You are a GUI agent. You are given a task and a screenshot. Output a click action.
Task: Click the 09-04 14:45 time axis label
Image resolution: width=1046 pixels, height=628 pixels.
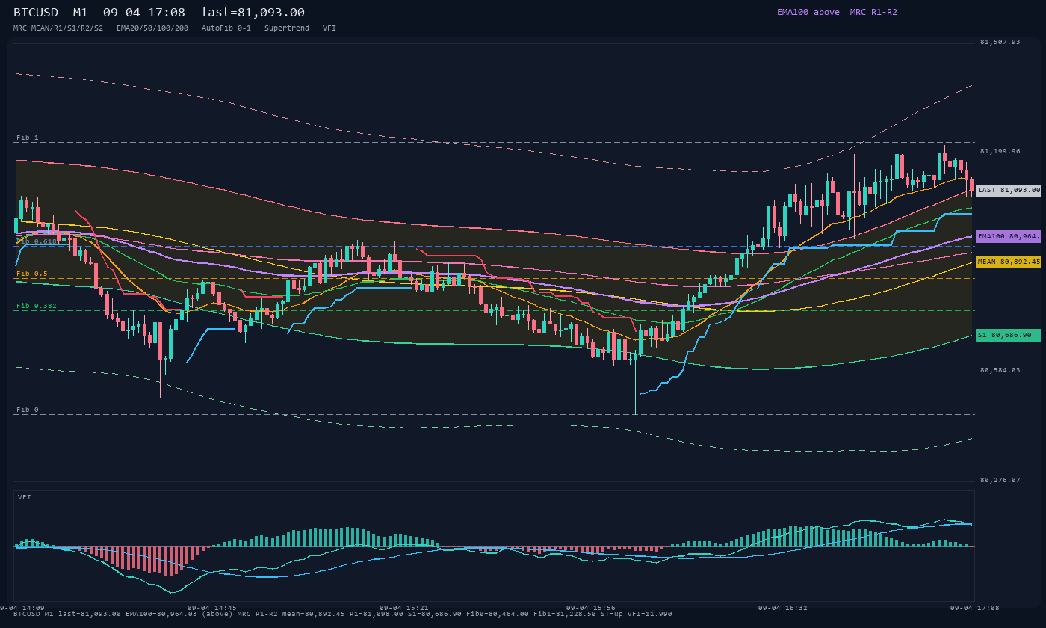[212, 608]
